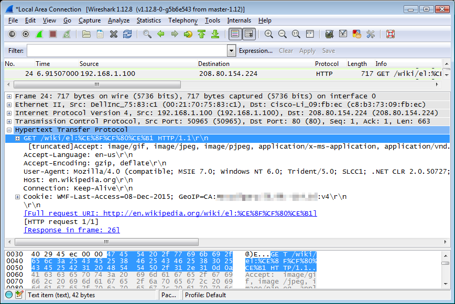Stop the running live capture

tap(53, 34)
